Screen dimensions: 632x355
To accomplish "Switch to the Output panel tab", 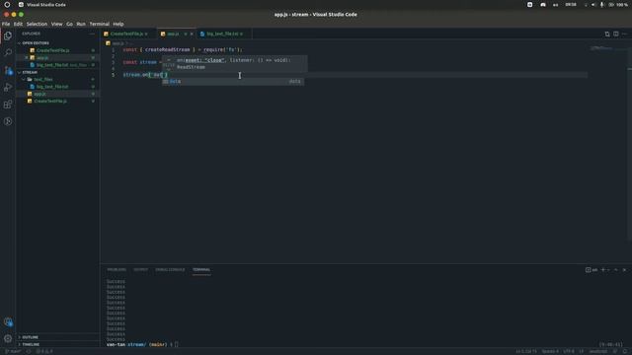I will click(140, 269).
